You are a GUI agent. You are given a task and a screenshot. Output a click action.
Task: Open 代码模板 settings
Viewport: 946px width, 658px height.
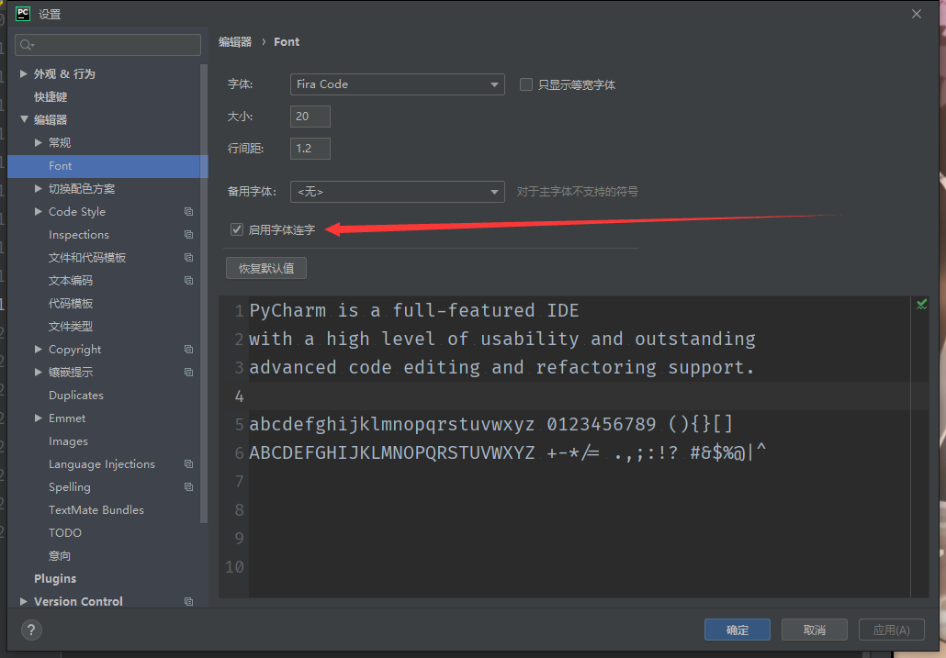click(x=71, y=303)
